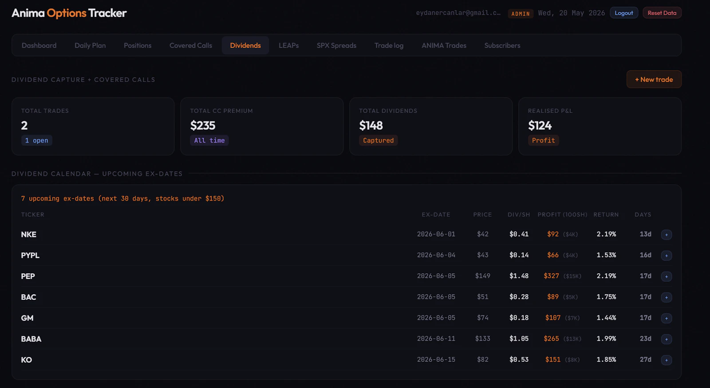Open the Trade log tab

[x=389, y=45]
